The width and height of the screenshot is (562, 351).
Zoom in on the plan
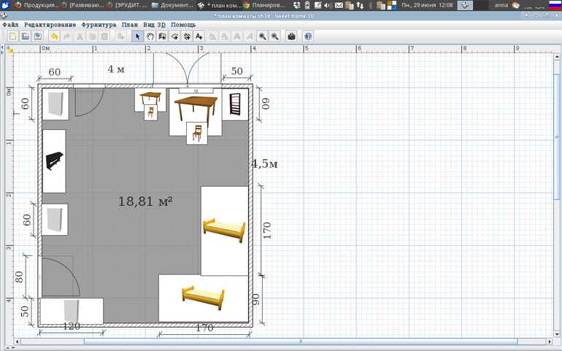tap(262, 36)
